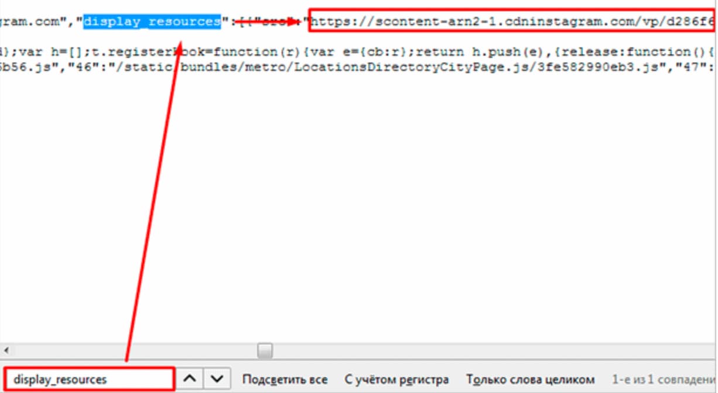This screenshot has width=718, height=393.
Task: Click the down arrow for next match
Action: tap(217, 379)
